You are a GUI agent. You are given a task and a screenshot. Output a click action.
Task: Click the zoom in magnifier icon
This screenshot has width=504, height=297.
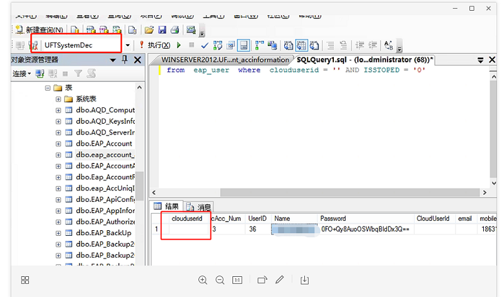point(203,280)
